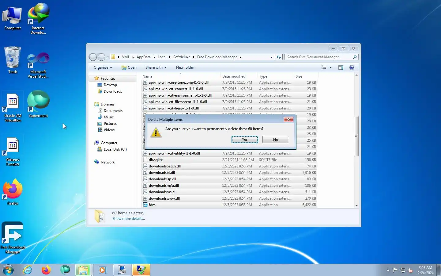Sort by the Type column header
This screenshot has height=276, width=441.
275,76
